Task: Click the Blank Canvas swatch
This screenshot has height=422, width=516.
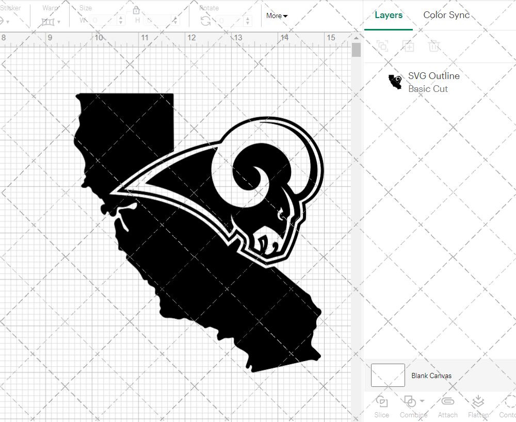Action: [x=388, y=375]
